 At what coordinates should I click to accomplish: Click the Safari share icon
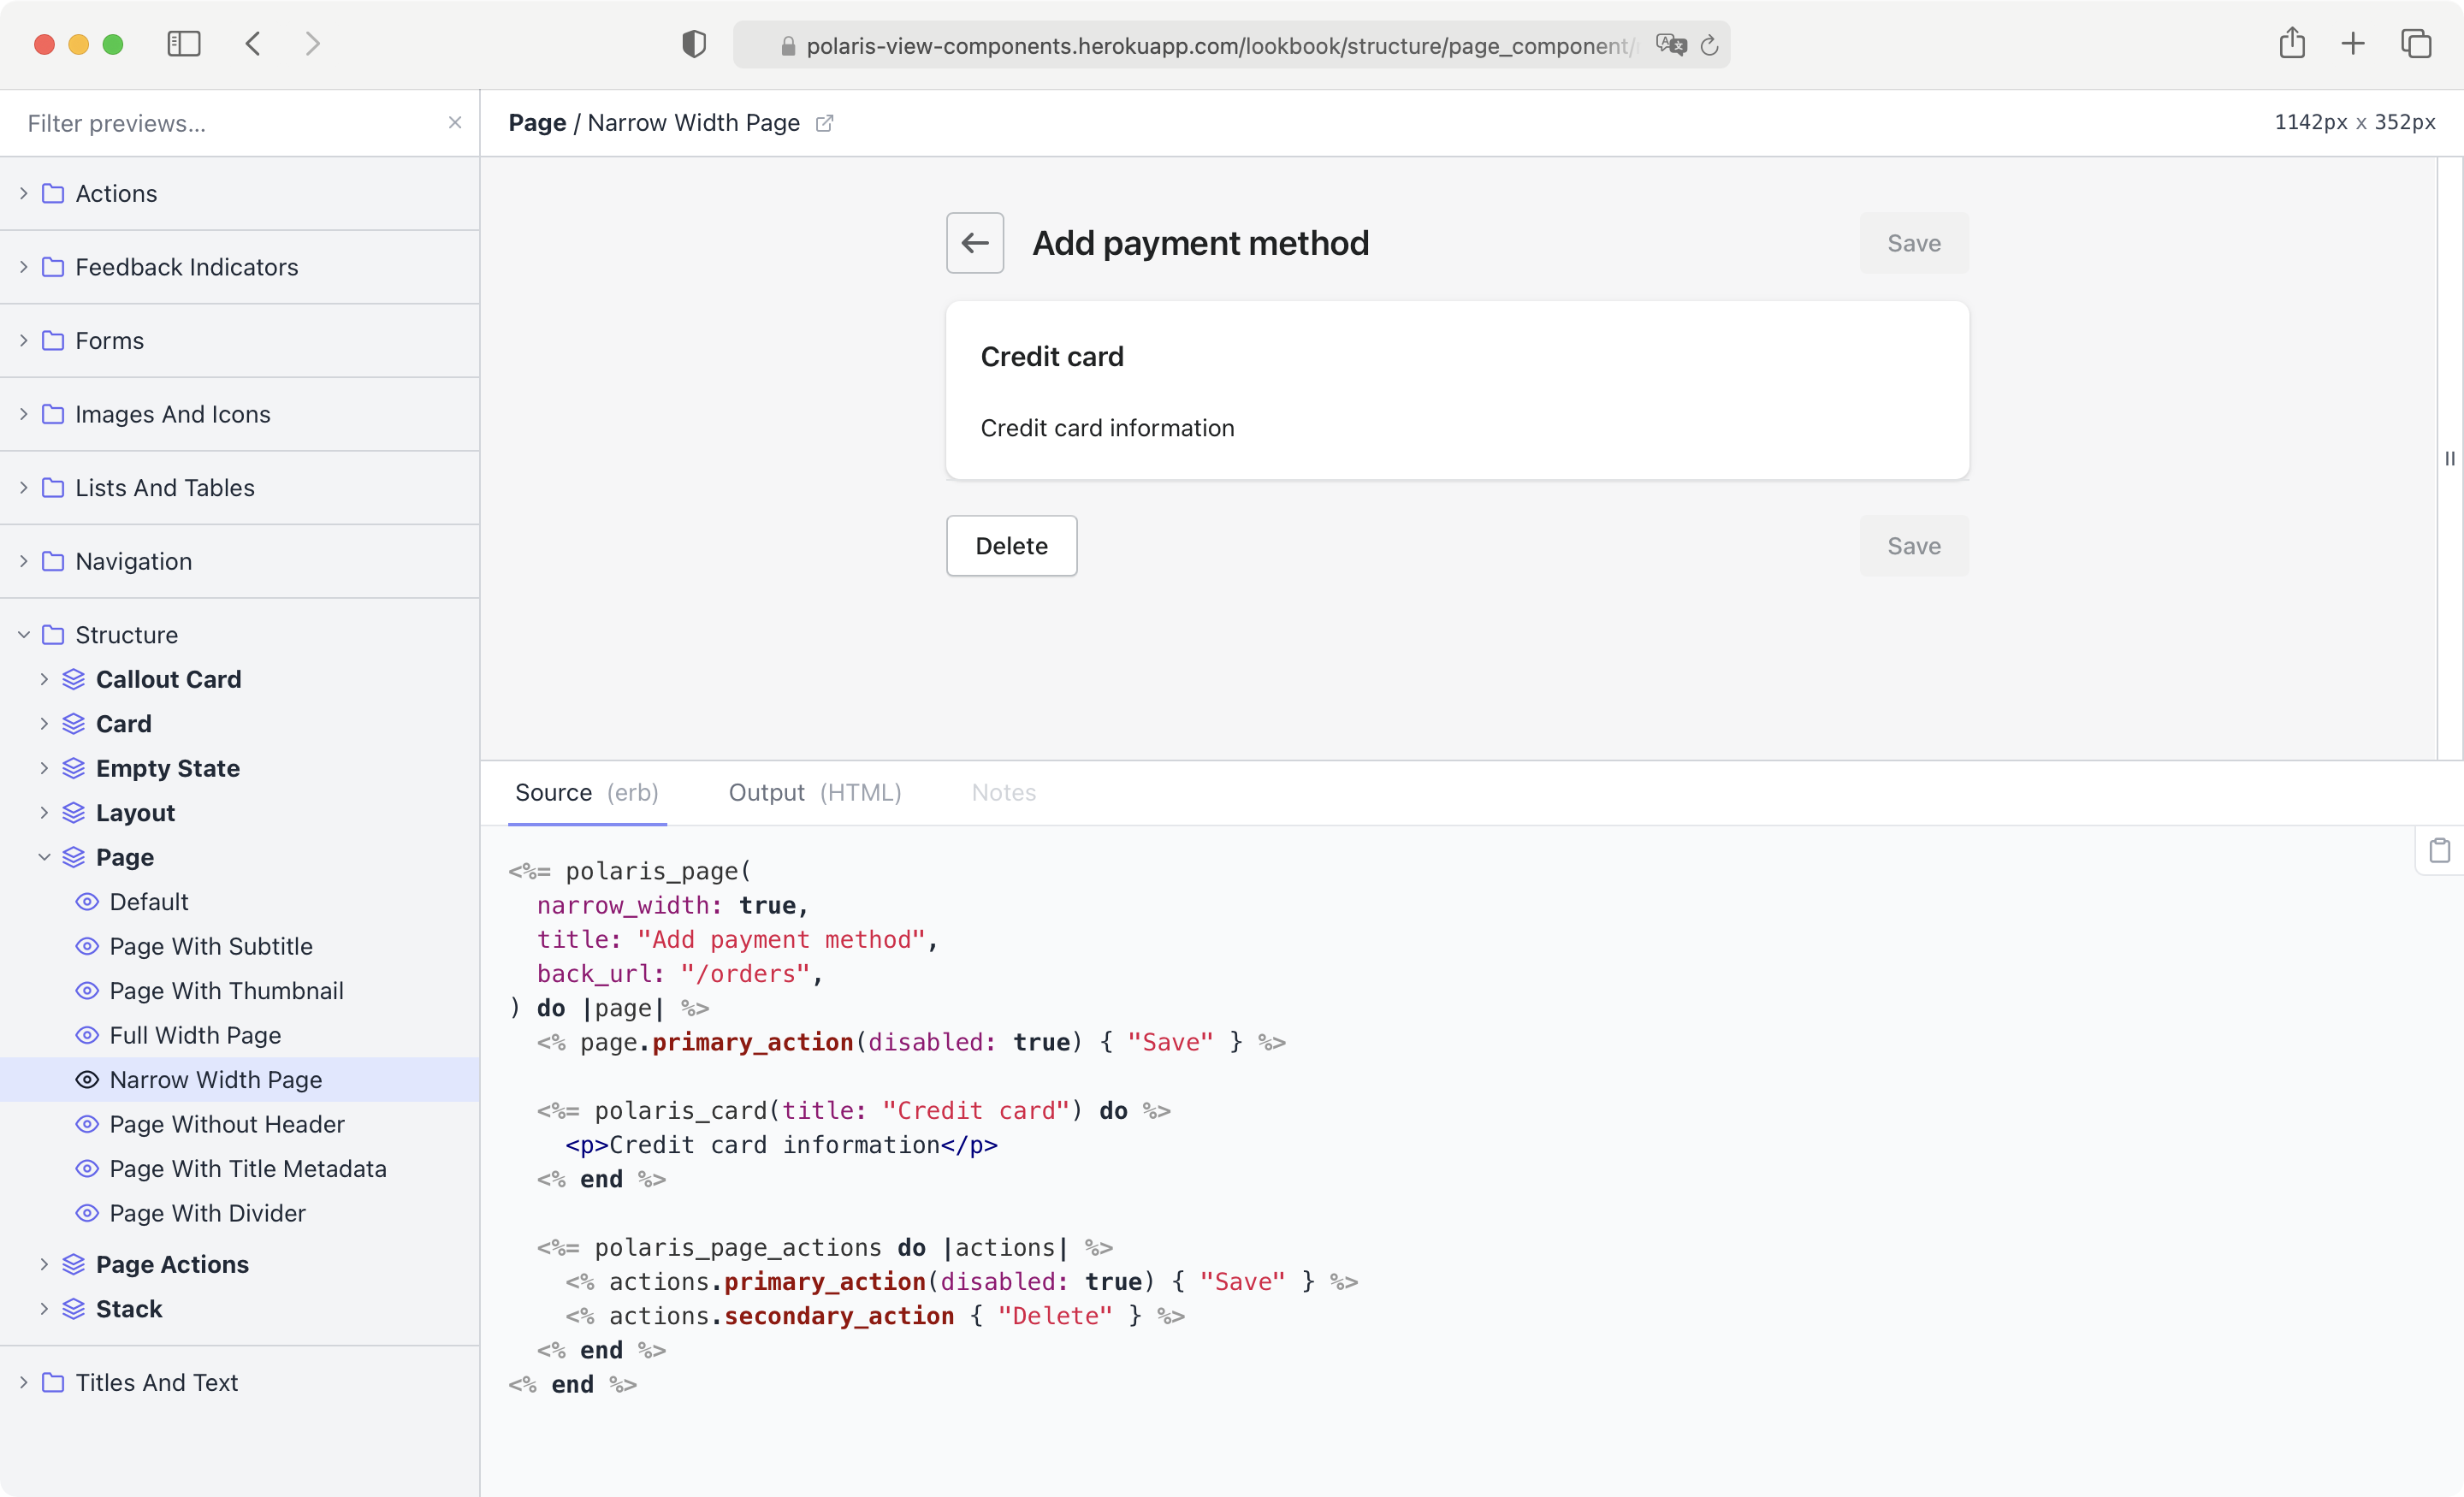tap(2292, 44)
